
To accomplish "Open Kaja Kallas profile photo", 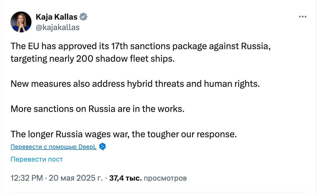I will coord(21,22).
